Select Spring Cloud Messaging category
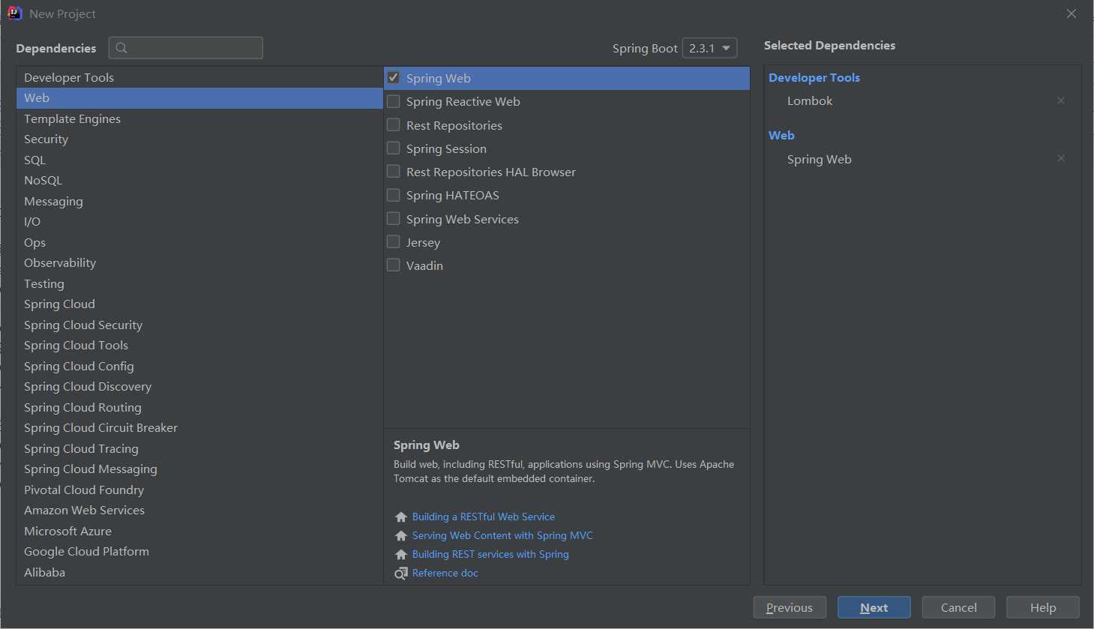Screen dimensions: 1094x629 click(x=199, y=469)
